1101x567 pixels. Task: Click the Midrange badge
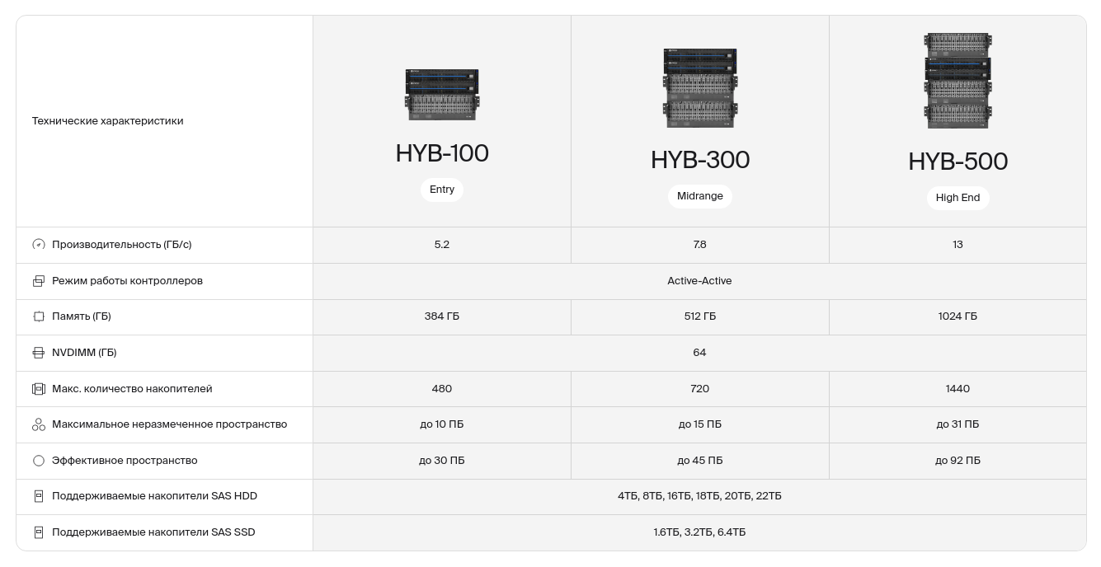click(x=700, y=196)
